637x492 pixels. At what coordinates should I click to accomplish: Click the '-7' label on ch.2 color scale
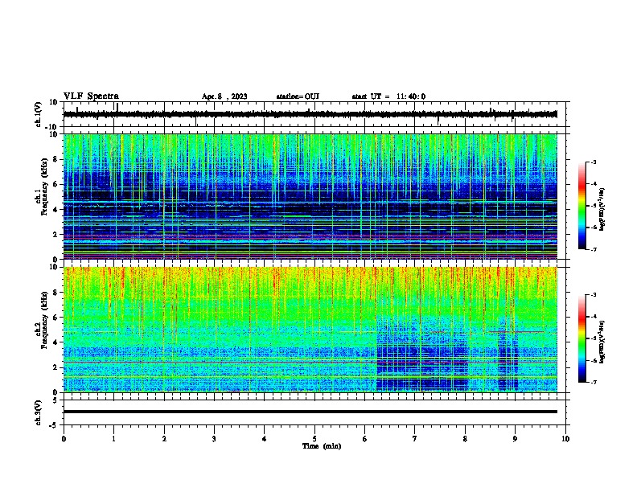[594, 383]
